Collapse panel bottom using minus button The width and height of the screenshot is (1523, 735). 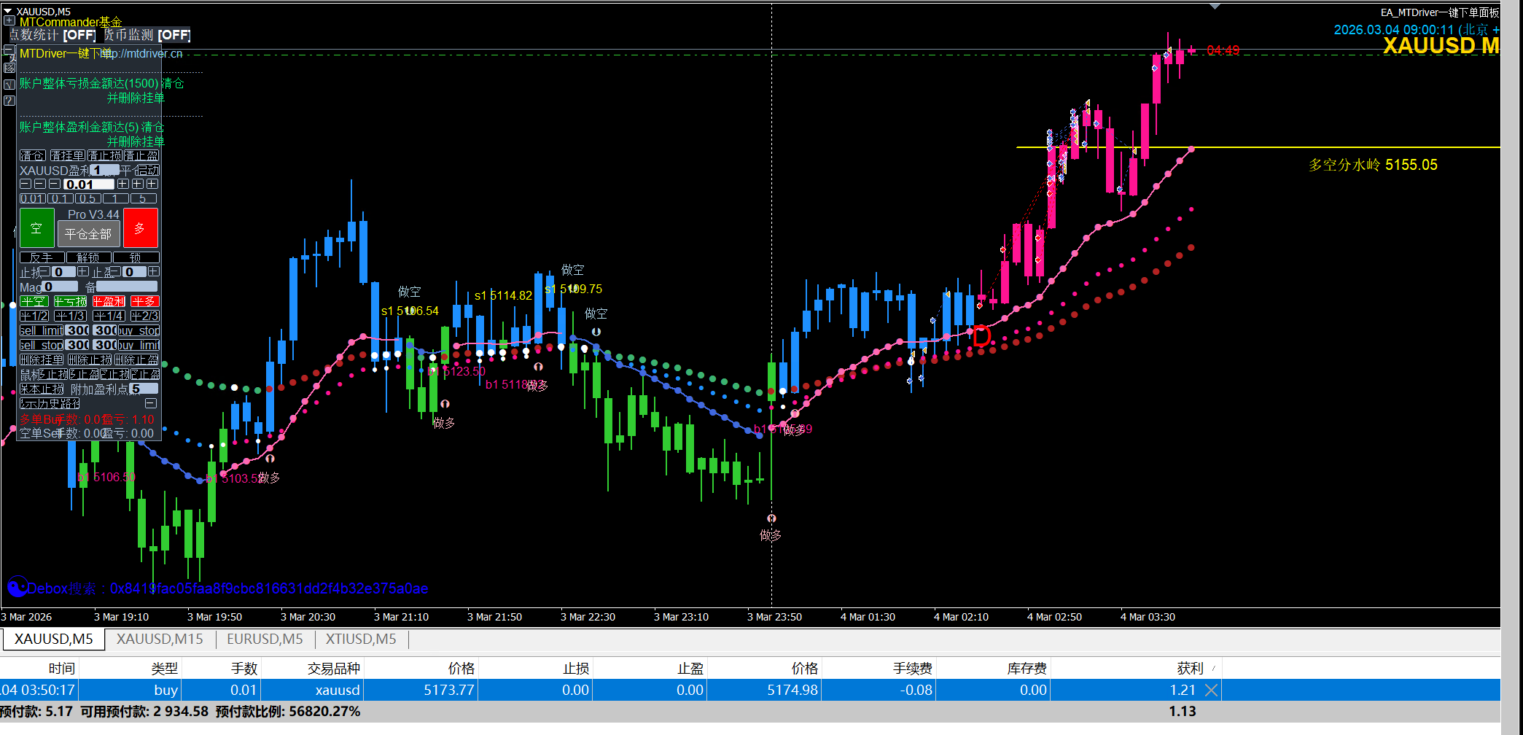click(x=150, y=403)
